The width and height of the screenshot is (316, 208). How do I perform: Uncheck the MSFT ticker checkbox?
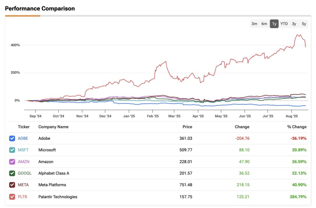coord(12,150)
